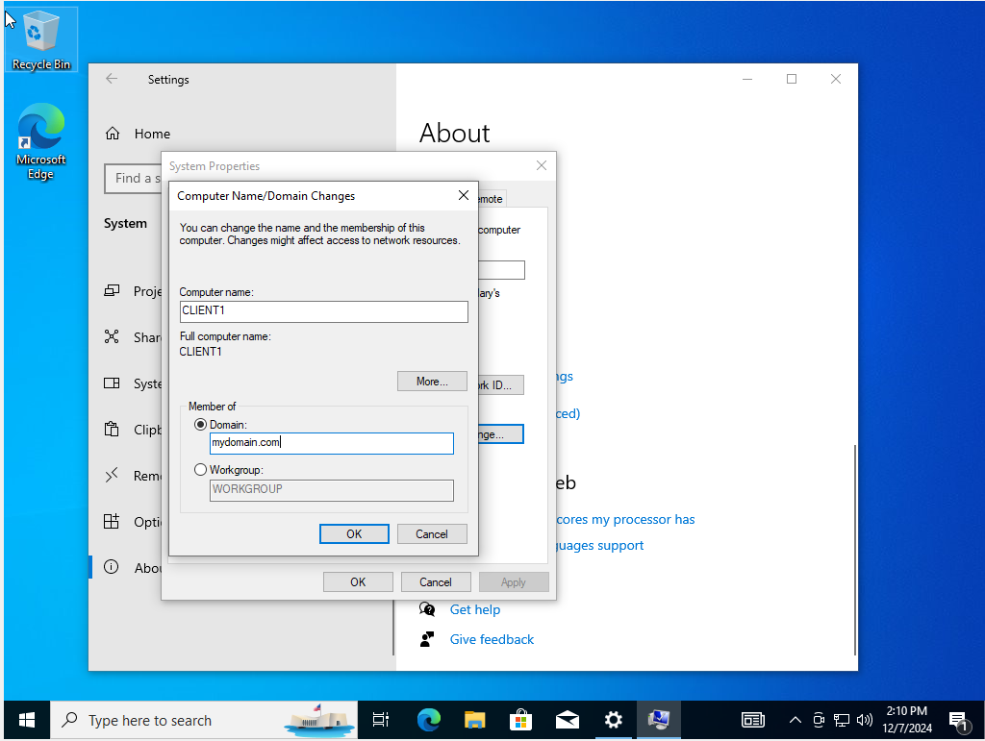Open the Recycle Bin desktop icon

pos(40,40)
